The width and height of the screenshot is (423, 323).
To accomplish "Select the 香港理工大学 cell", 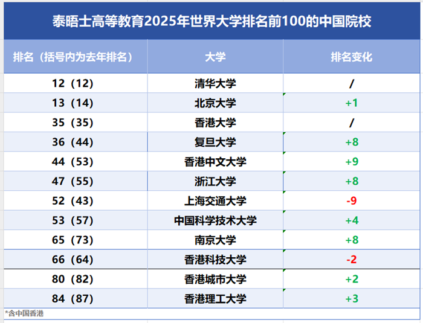I will (x=215, y=298).
